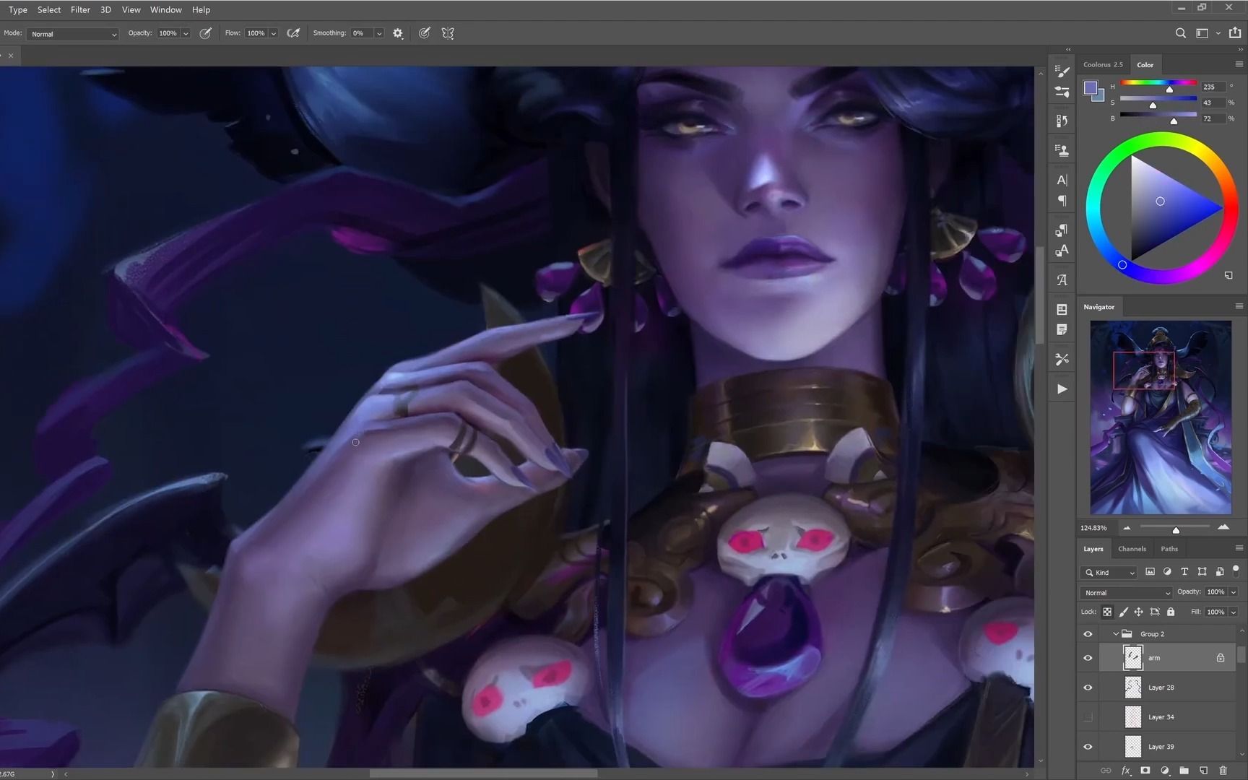This screenshot has width=1248, height=780.
Task: Open symmetry painting butterfly options
Action: (448, 33)
